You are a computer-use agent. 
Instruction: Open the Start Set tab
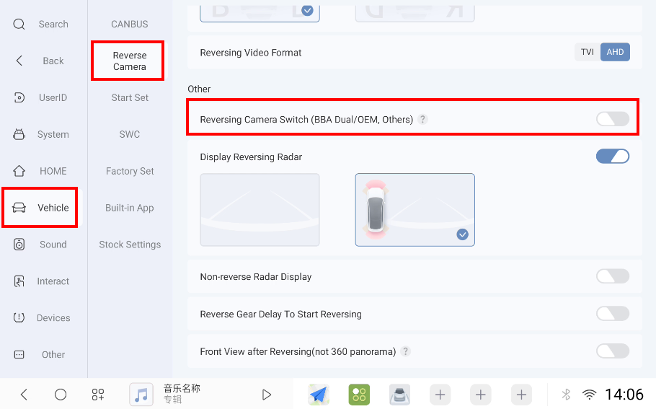point(130,97)
